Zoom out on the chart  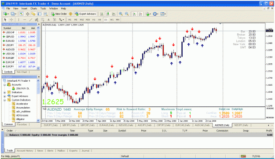click(x=127, y=14)
